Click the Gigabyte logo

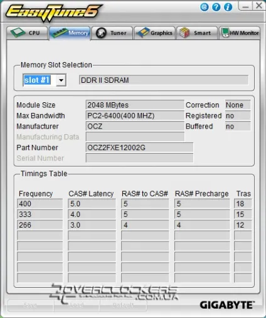click(x=227, y=305)
